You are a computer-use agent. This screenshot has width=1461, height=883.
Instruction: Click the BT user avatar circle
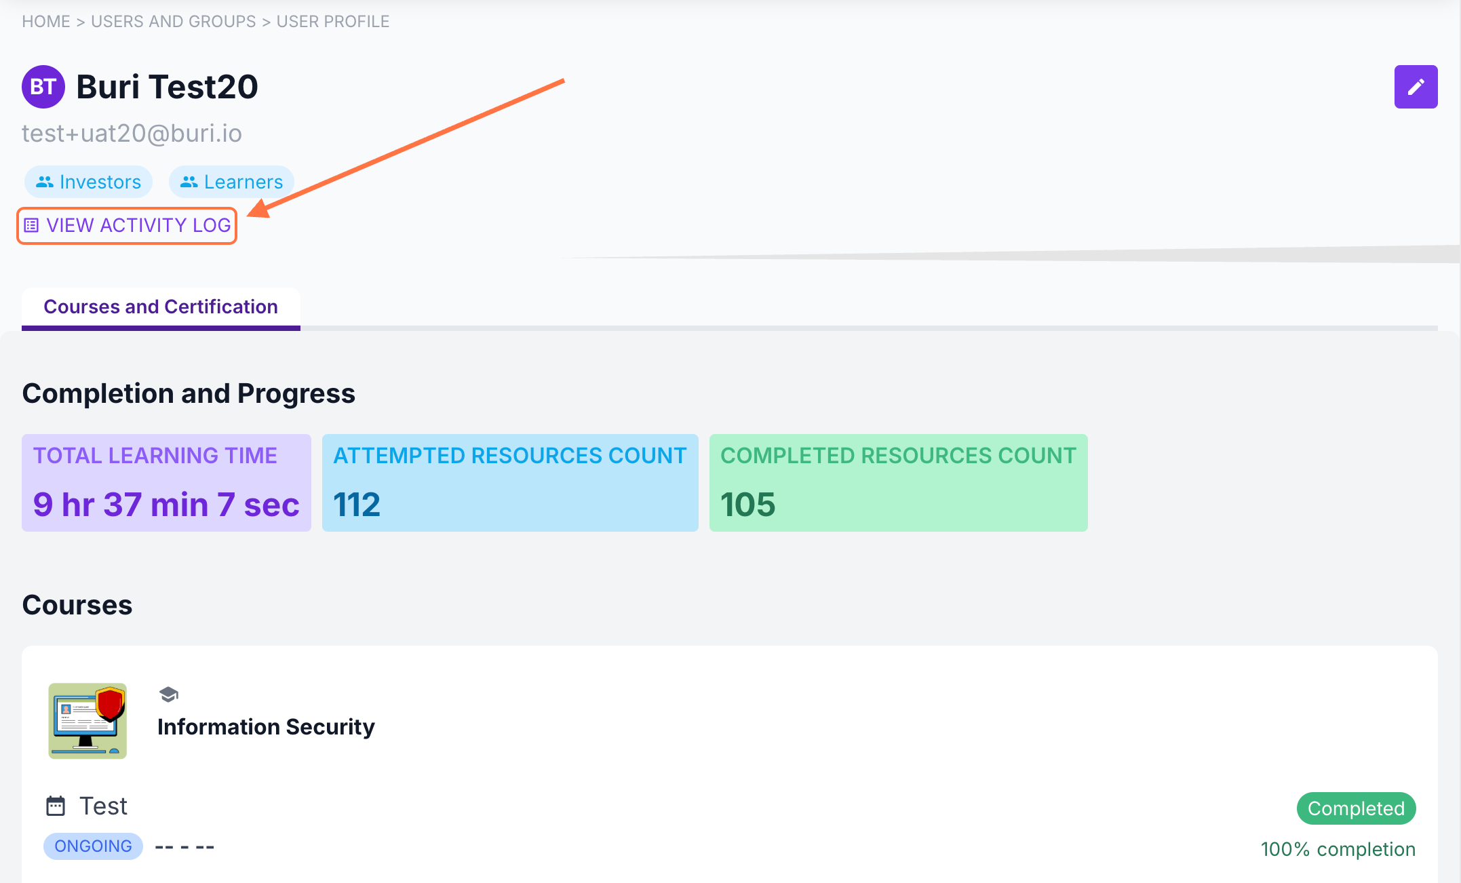tap(43, 87)
